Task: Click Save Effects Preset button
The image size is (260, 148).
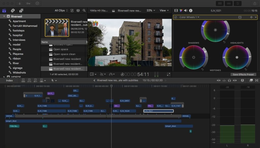Action: [243, 75]
